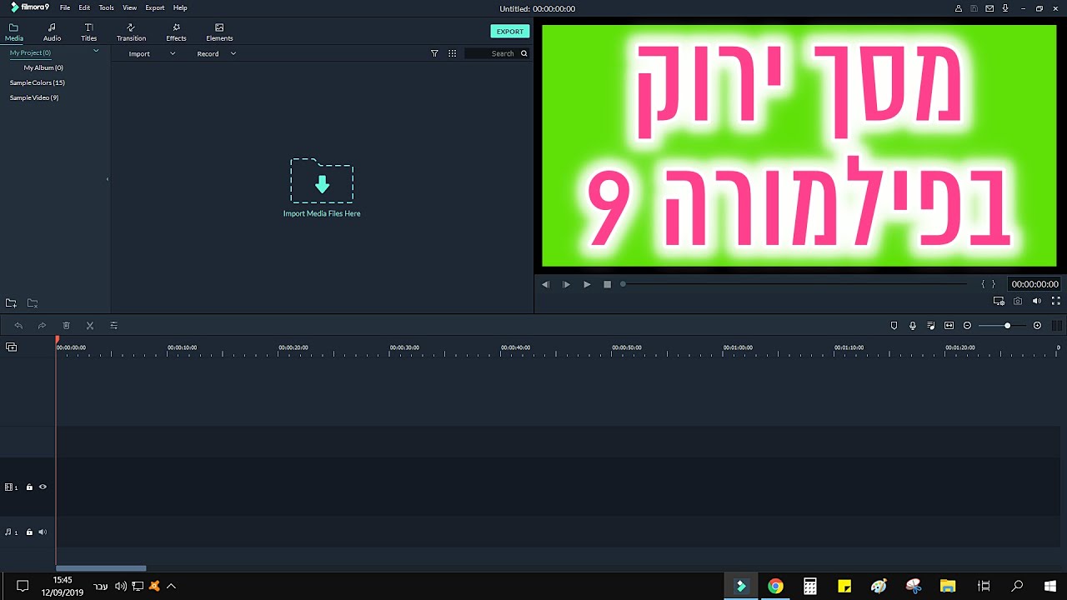
Task: Click the timeline zoom slider handle
Action: pyautogui.click(x=1007, y=326)
